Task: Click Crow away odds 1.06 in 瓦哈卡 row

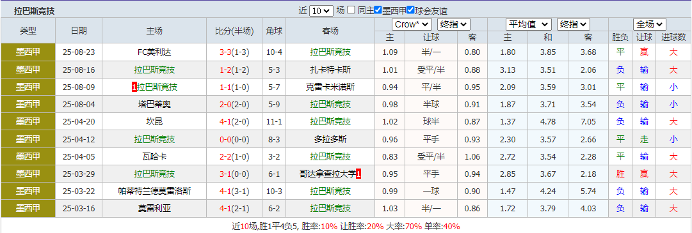Action: (472, 156)
